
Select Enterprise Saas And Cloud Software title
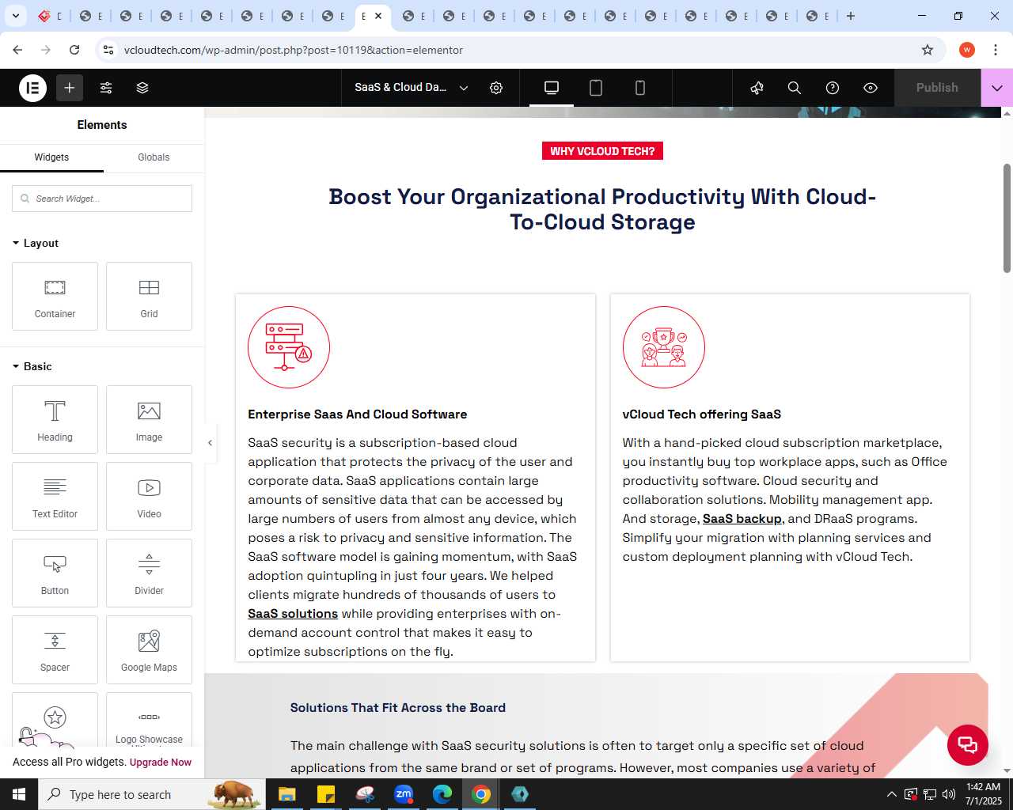click(x=358, y=414)
